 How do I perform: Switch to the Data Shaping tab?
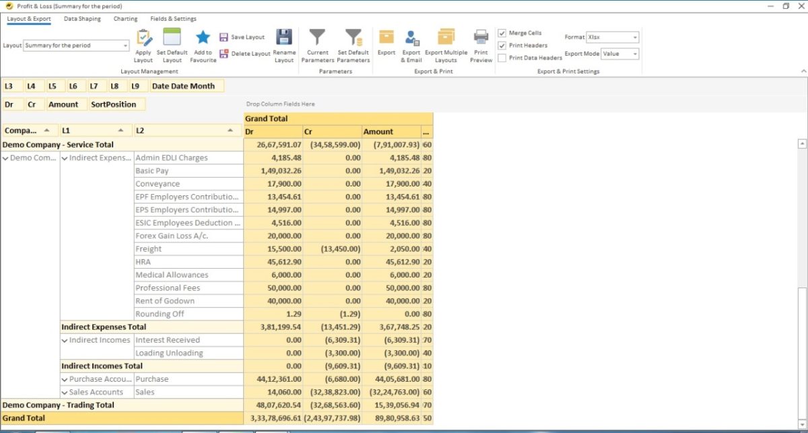(x=82, y=19)
